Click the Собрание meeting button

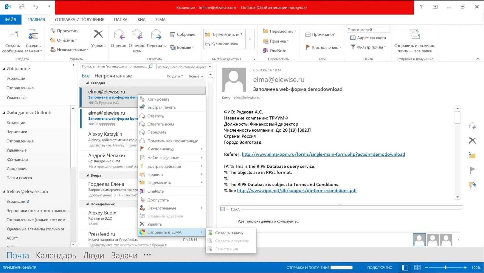click(x=183, y=35)
